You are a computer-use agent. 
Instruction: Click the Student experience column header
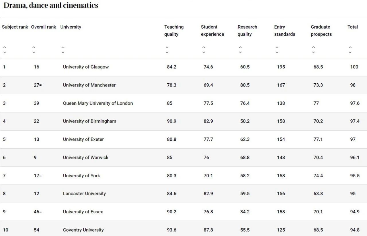tap(212, 30)
